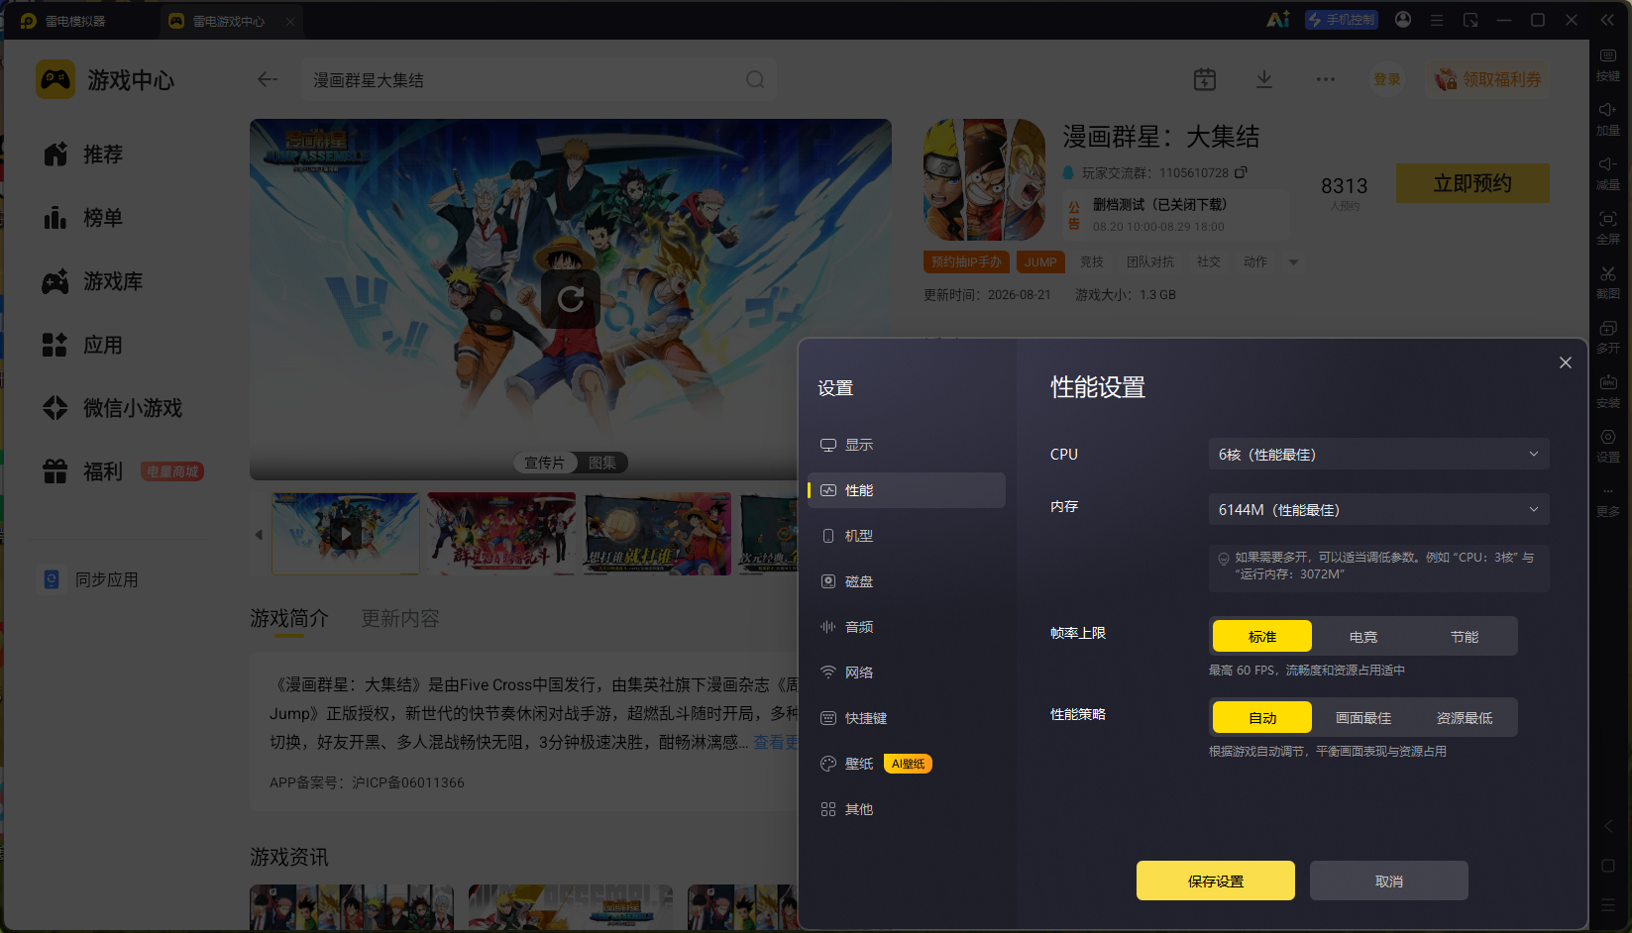1632x933 pixels.
Task: Copy the player group number 1105610728
Action: pos(1241,172)
